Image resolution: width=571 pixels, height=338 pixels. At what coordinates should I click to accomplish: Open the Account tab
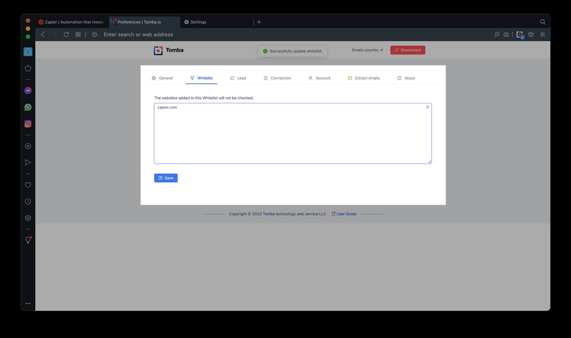tap(319, 78)
